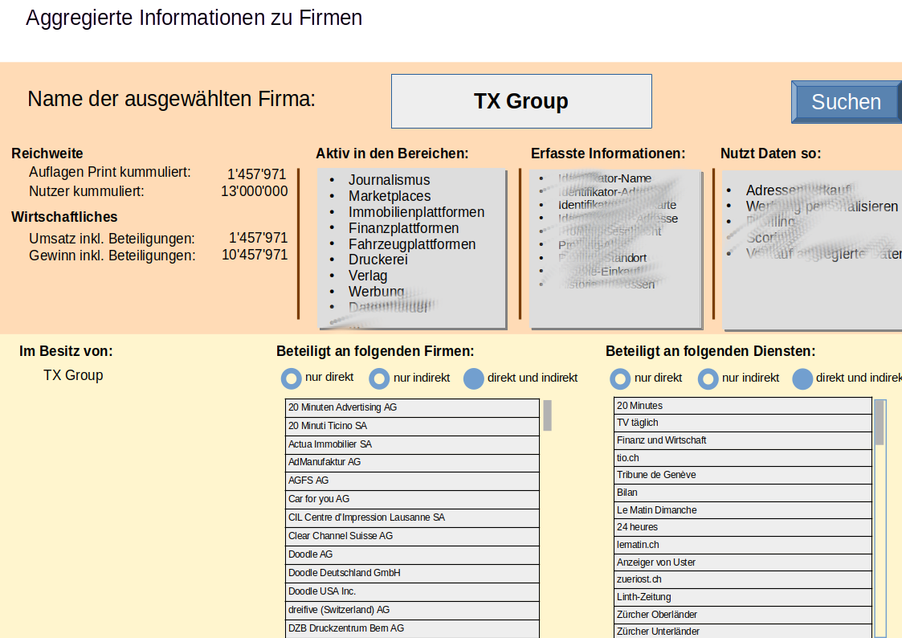The height and width of the screenshot is (638, 902).
Task: Click the Suchen button
Action: click(846, 102)
